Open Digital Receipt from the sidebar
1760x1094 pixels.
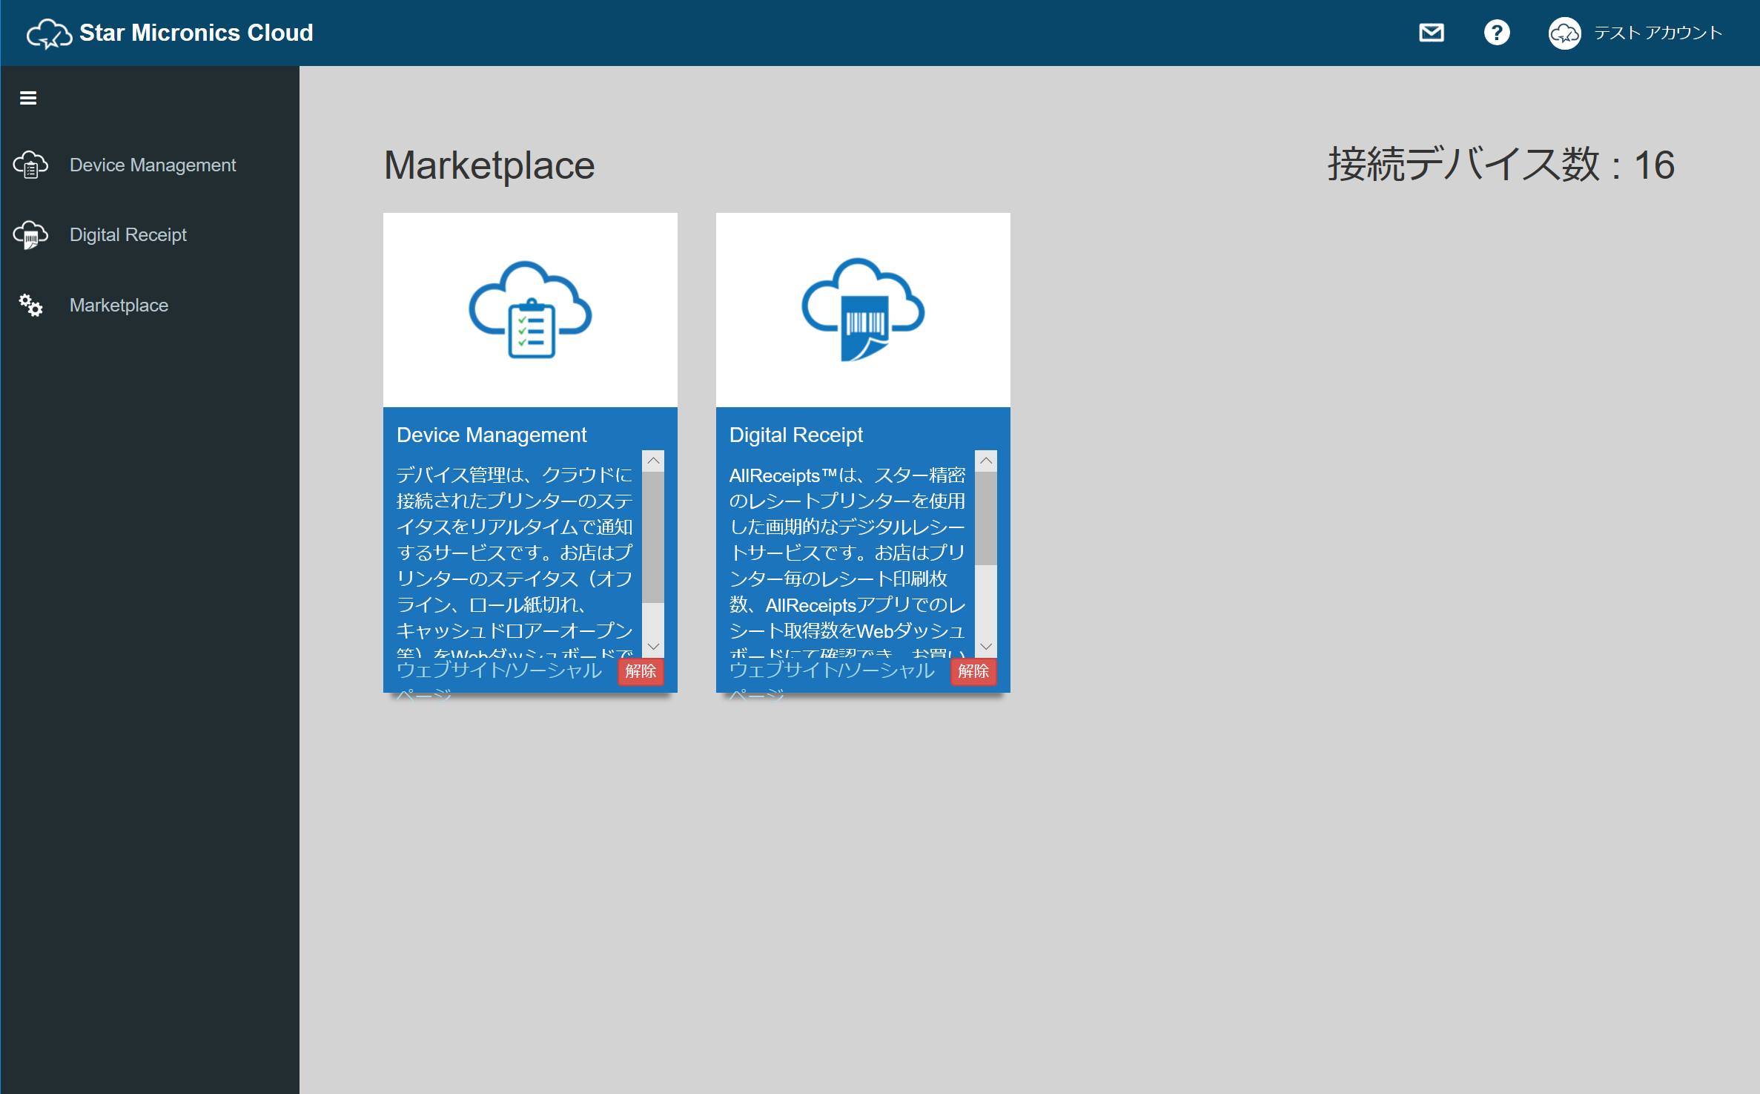pos(128,234)
